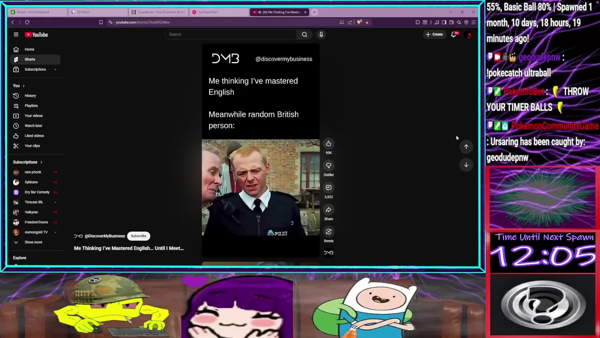
Task: Open the Valkyrae channel
Action: pos(35,212)
